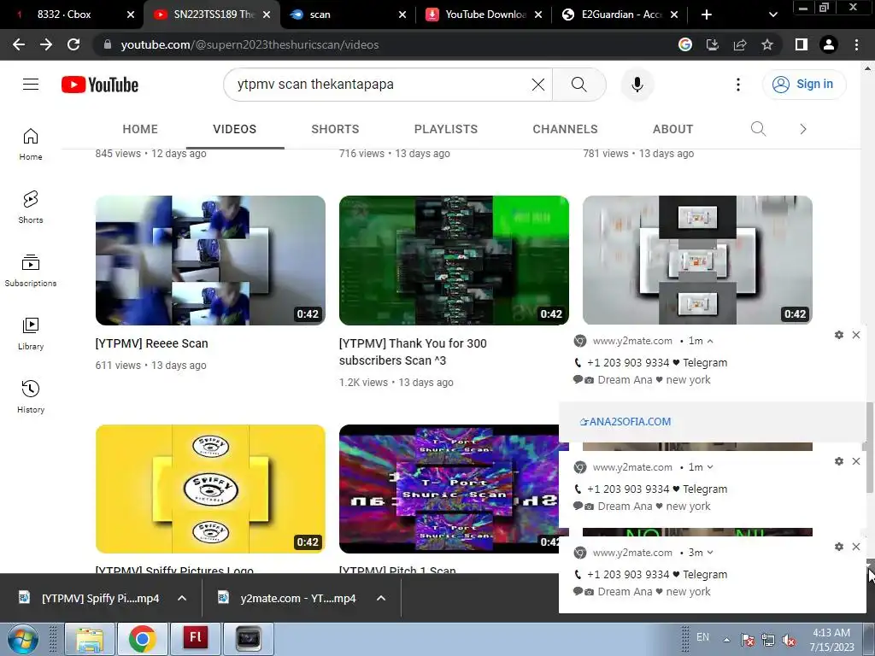Open the [YTPMV] Reeee Scan video title

152,343
